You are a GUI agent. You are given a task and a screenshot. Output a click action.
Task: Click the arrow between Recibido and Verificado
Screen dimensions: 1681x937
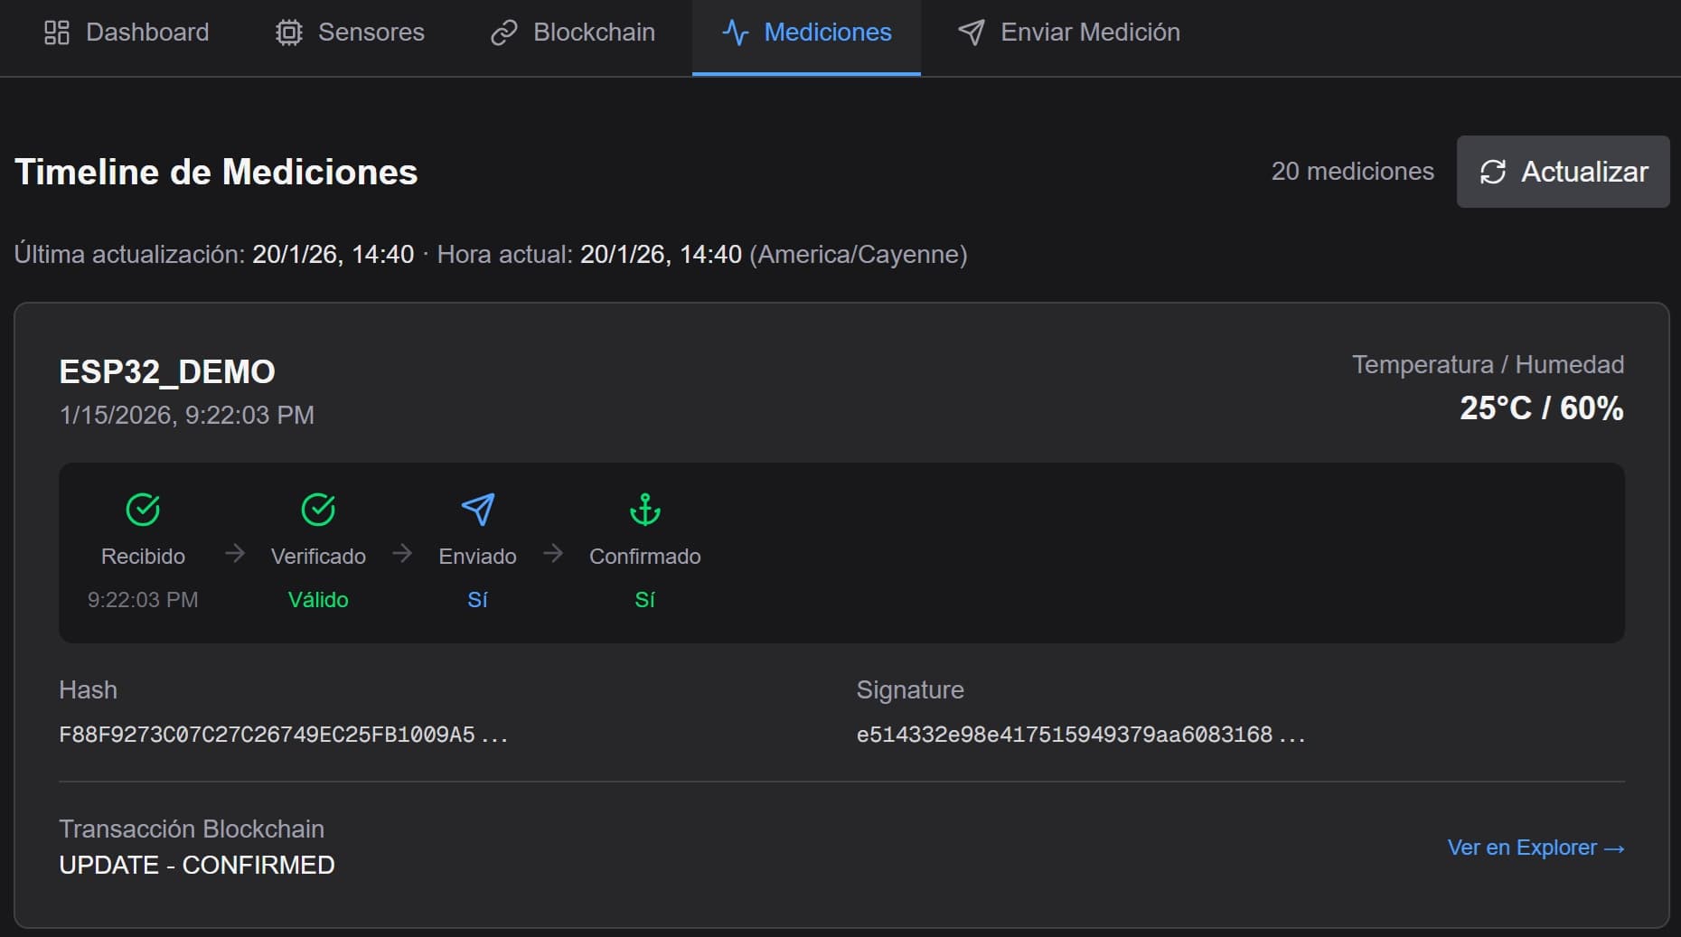point(234,554)
